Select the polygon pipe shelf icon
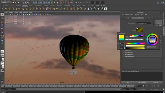 pyautogui.click(x=30, y=9)
